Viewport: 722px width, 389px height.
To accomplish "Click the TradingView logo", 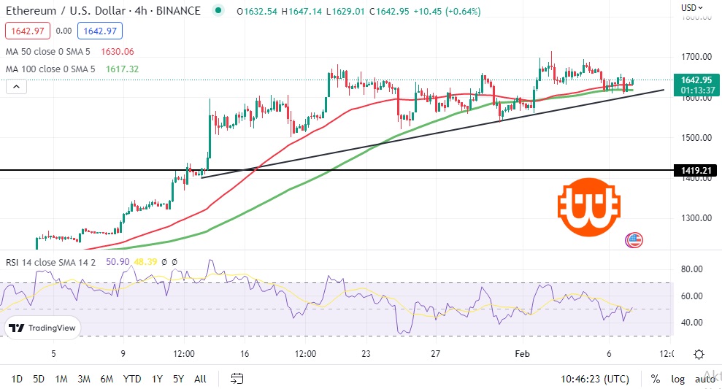I will click(x=42, y=328).
